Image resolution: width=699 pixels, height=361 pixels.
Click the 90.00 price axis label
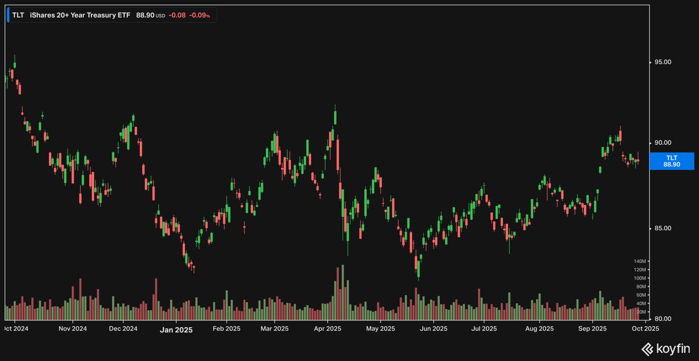[663, 143]
